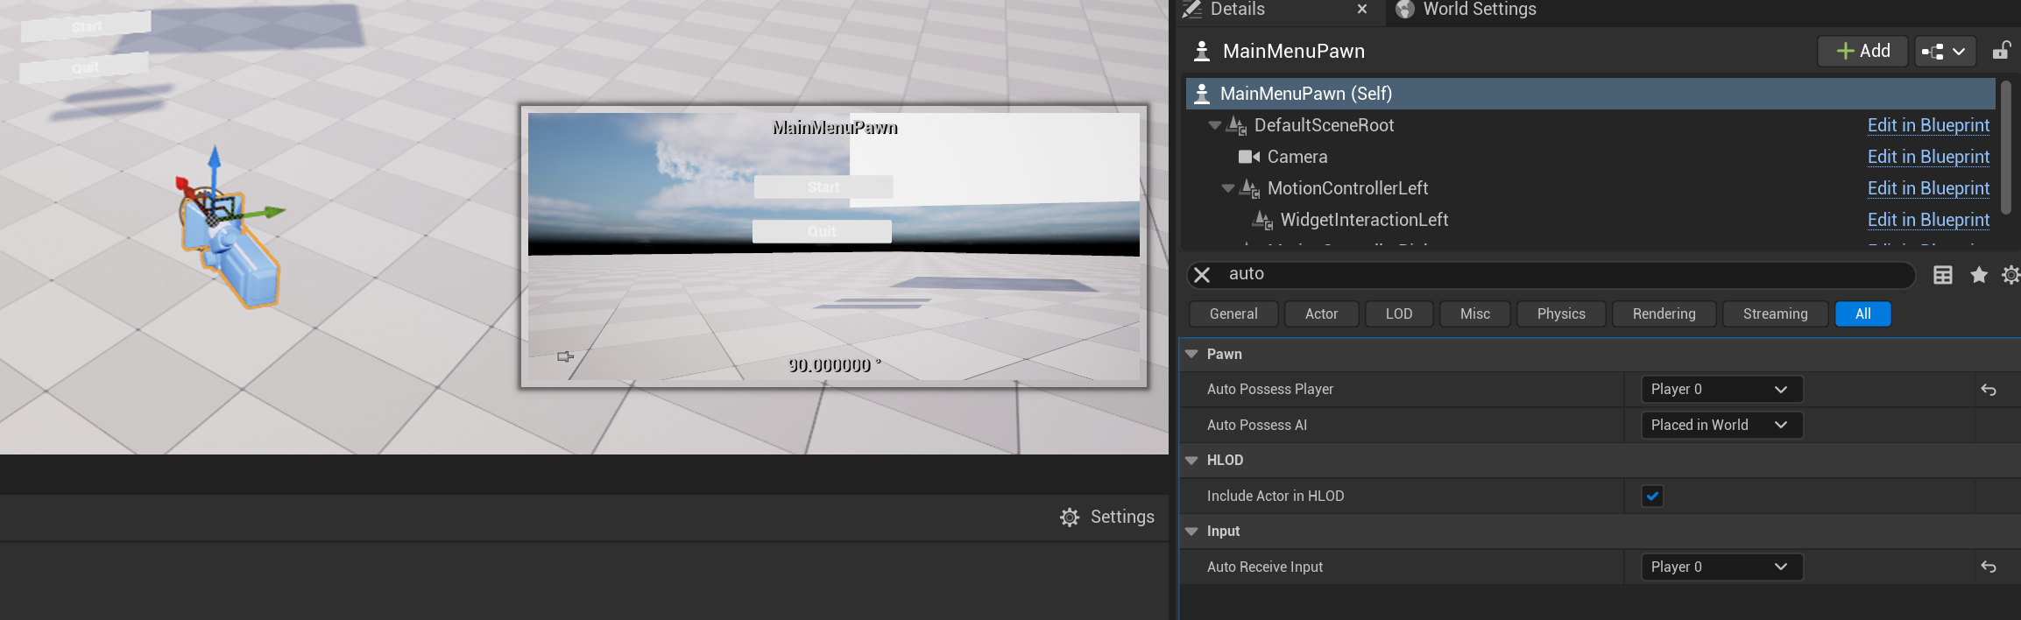Image resolution: width=2021 pixels, height=620 pixels.
Task: Click the World Settings globe icon
Action: (1405, 10)
